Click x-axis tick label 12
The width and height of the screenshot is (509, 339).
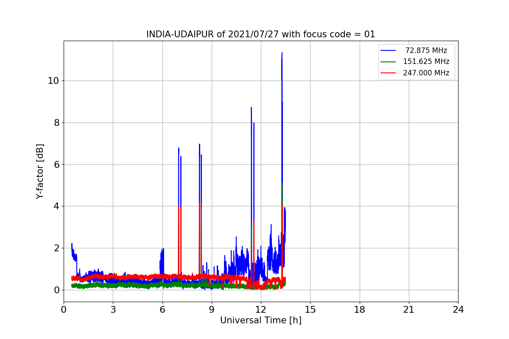pos(260,310)
